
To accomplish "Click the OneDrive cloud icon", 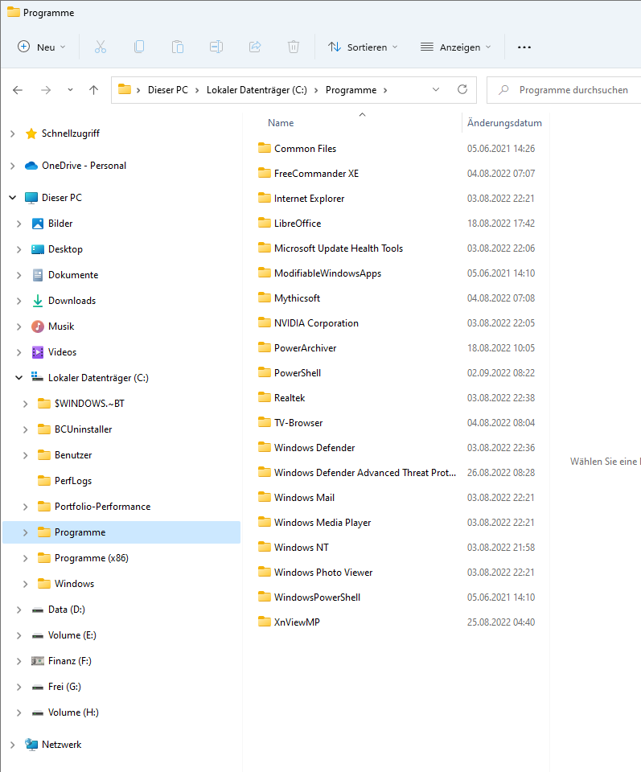I will point(31,166).
